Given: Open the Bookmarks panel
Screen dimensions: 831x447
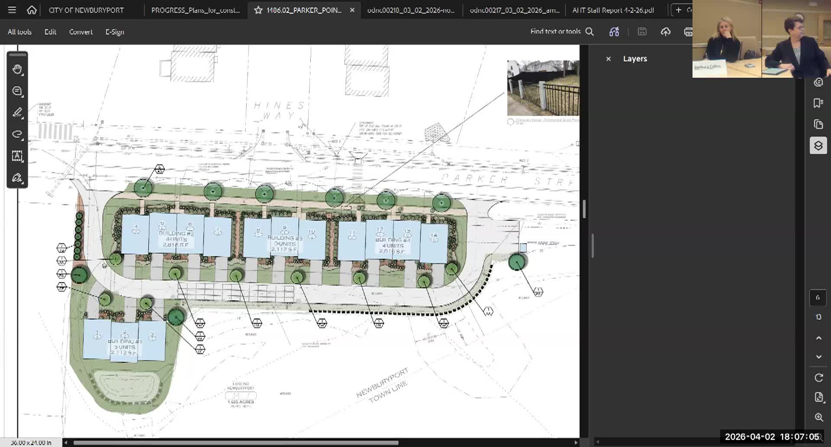Looking at the screenshot, I should 818,103.
